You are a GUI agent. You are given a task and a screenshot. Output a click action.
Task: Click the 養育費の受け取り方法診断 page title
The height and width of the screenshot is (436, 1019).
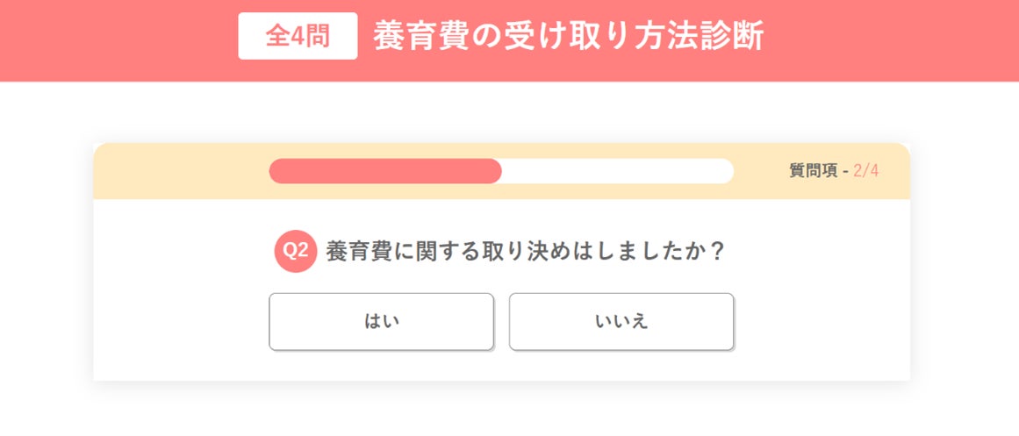pos(568,36)
